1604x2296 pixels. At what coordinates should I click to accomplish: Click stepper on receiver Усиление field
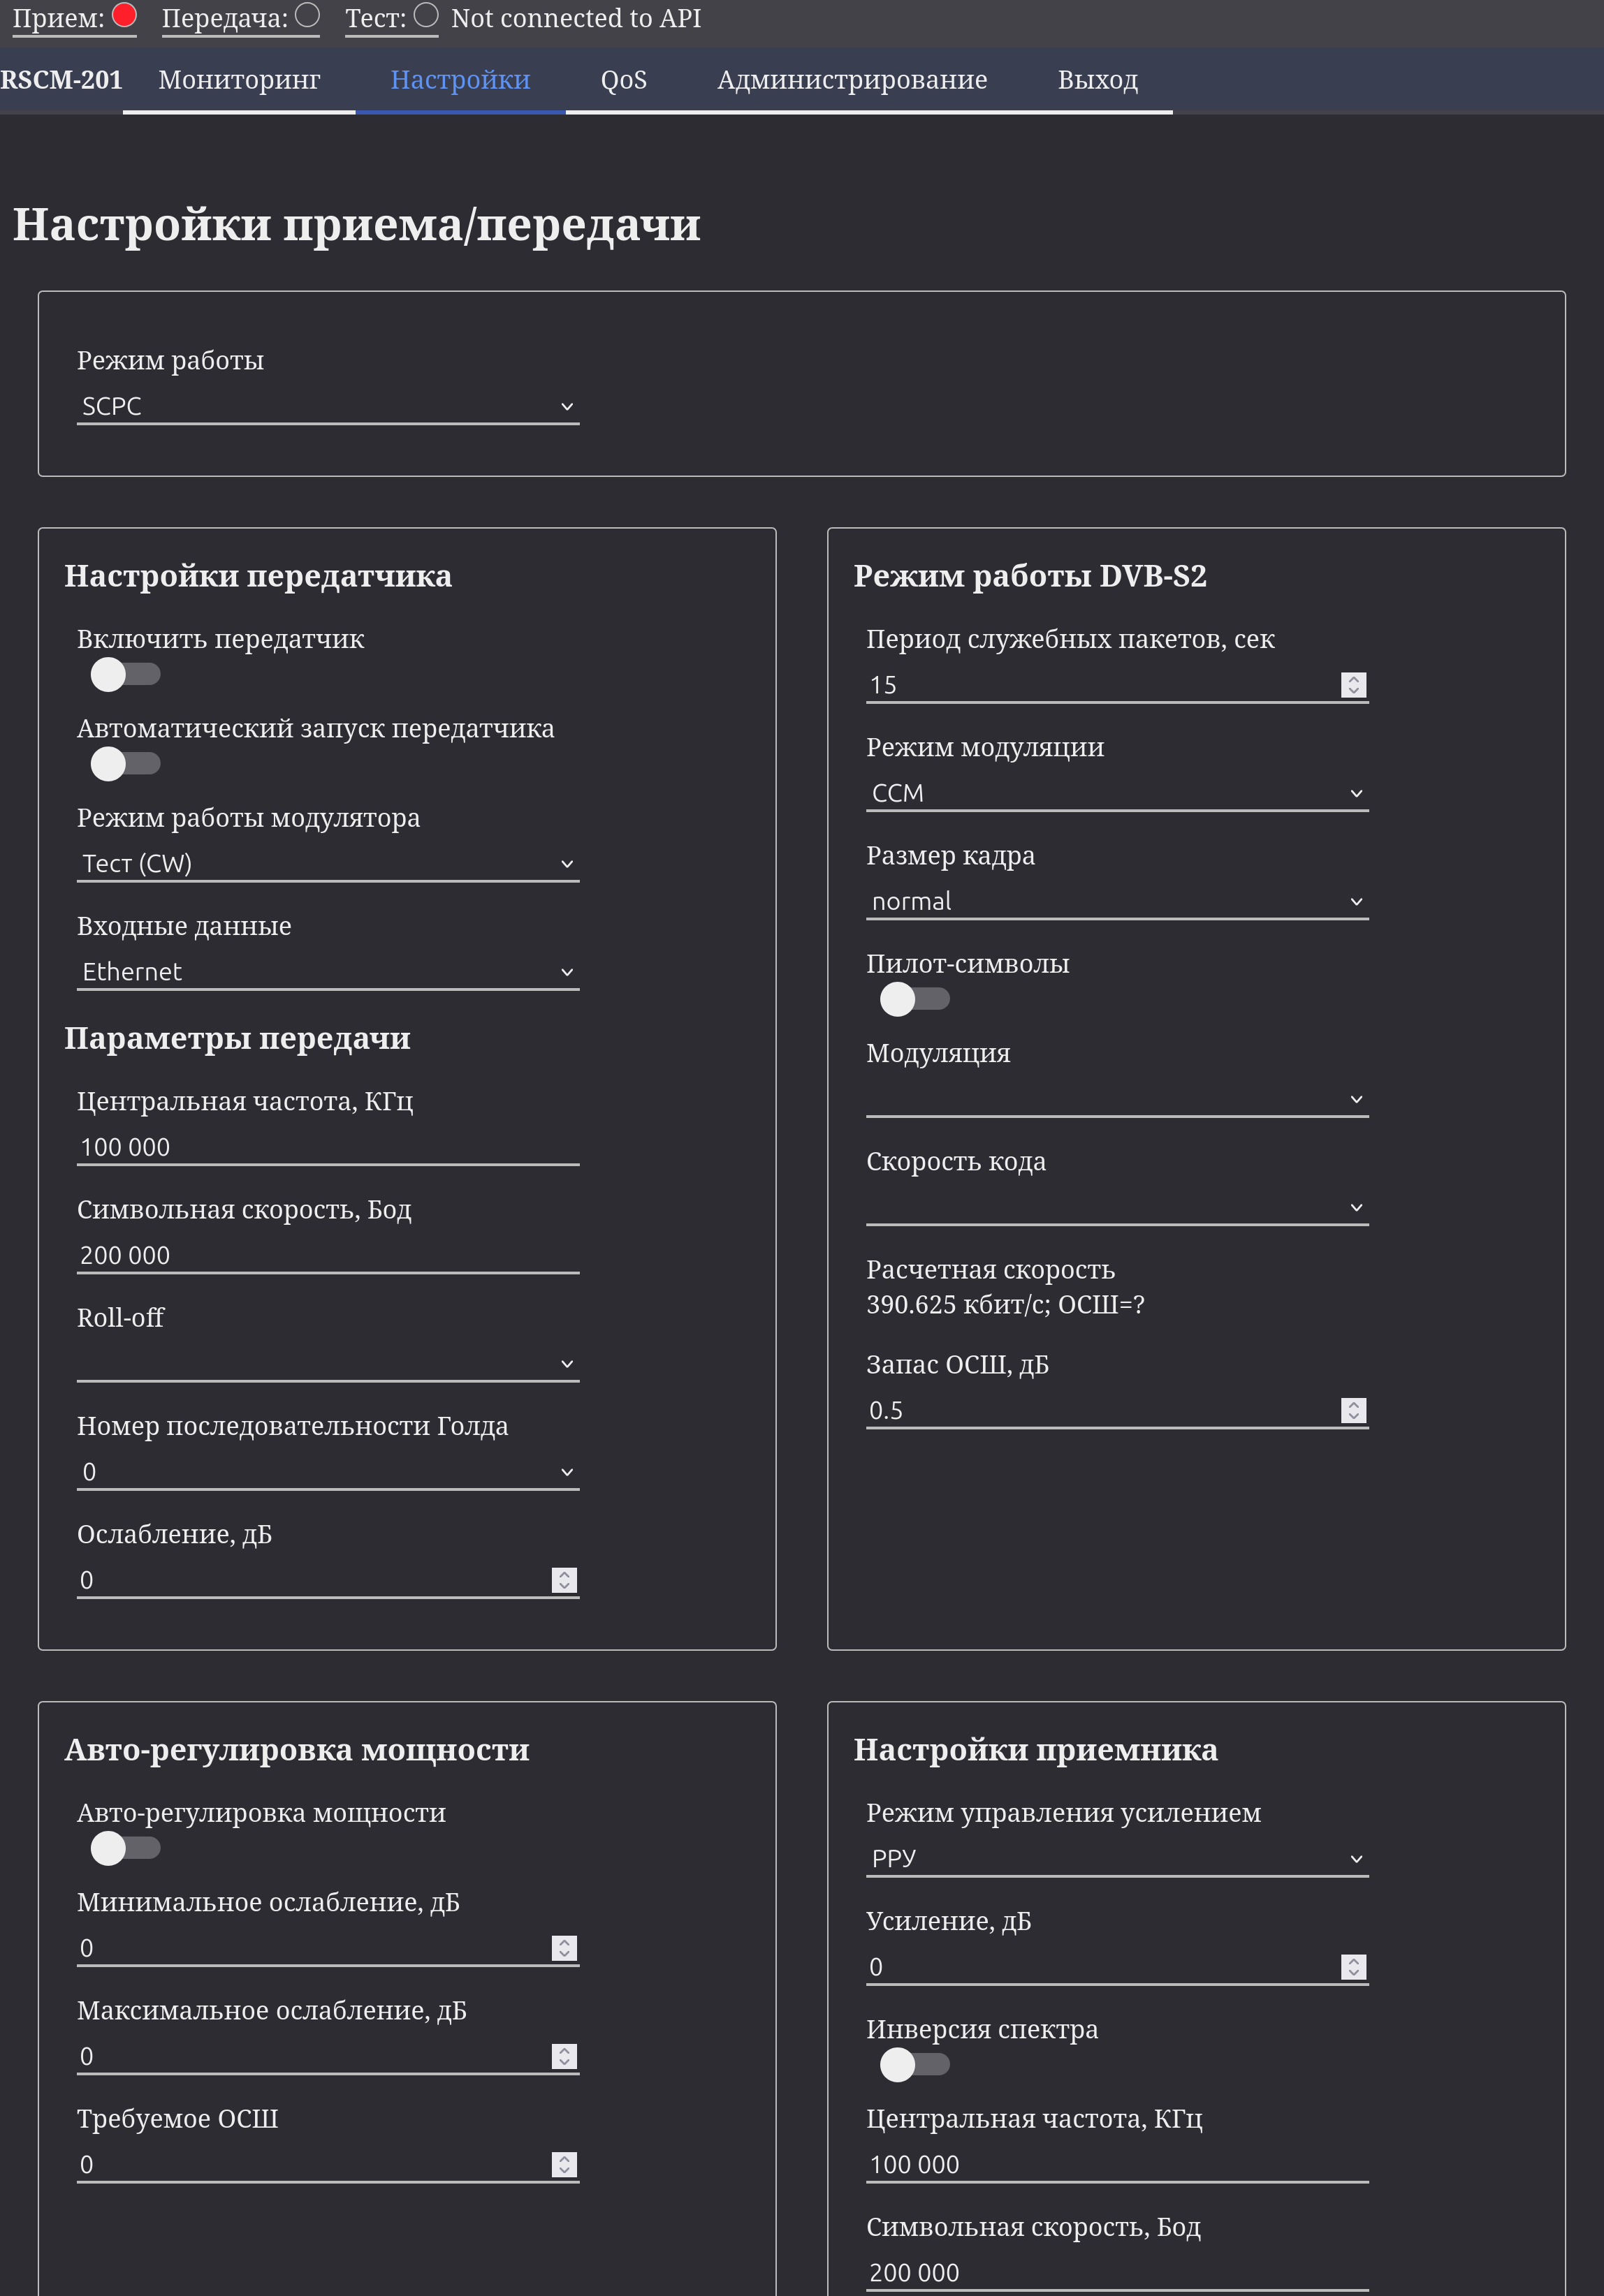1353,1967
